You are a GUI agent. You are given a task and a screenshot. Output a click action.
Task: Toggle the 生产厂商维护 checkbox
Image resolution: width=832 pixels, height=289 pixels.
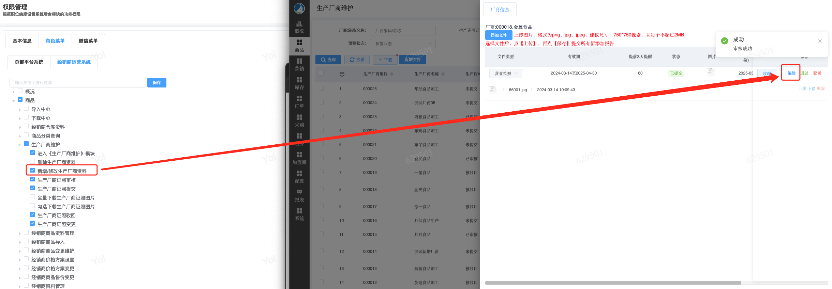tap(26, 144)
